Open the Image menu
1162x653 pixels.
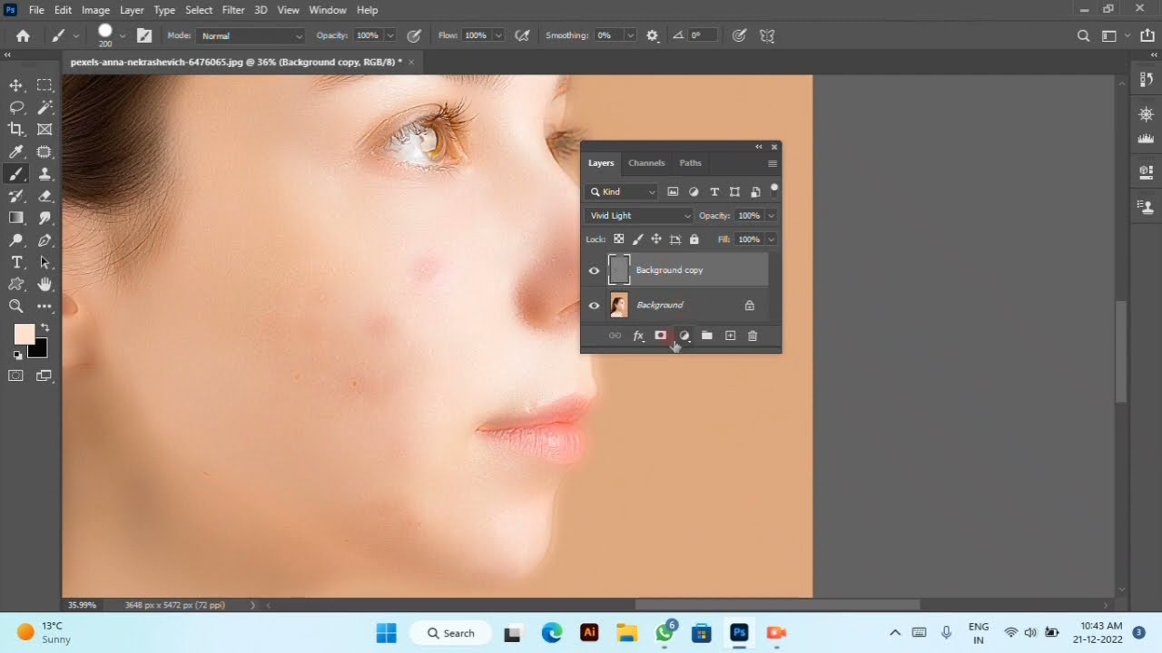[95, 10]
